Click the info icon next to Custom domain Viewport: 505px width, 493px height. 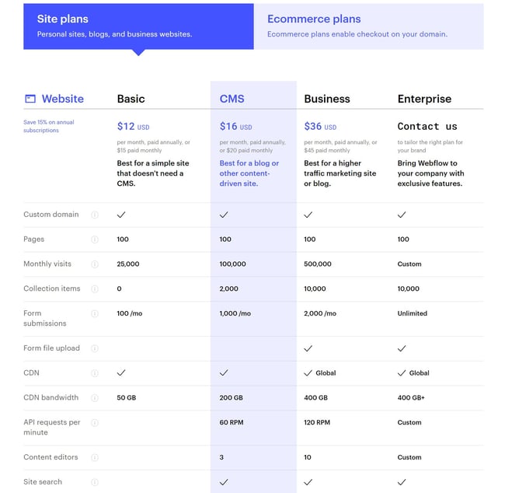point(95,215)
